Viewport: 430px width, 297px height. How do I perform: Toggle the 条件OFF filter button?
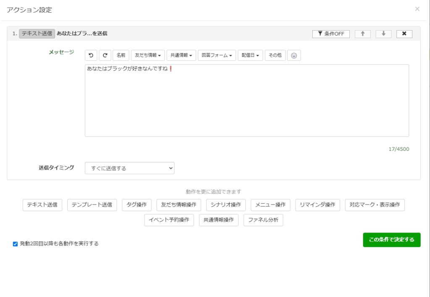331,34
